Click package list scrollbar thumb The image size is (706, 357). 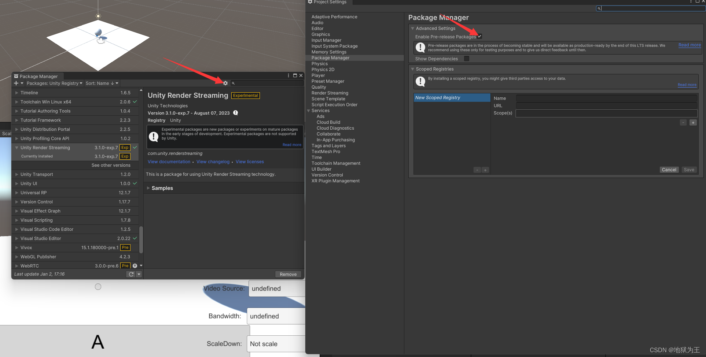coord(141,239)
